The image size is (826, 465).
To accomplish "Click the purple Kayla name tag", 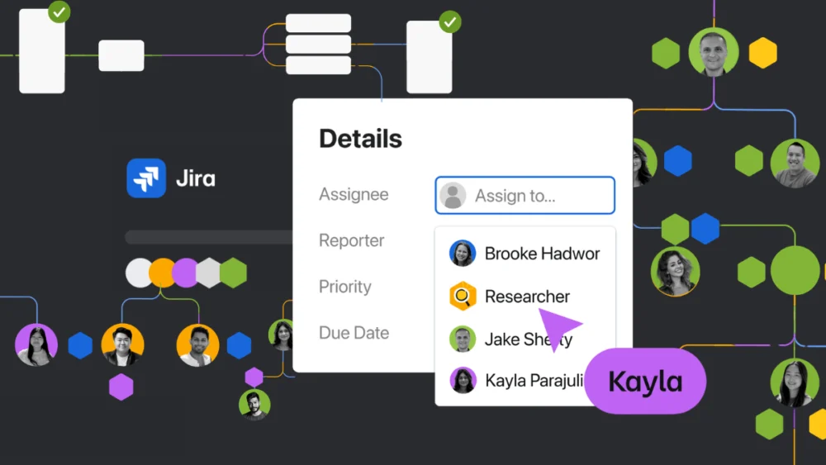I will click(645, 382).
